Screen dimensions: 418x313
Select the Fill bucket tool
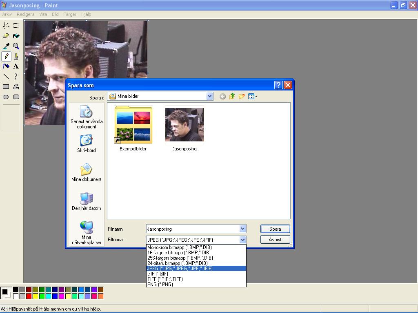coord(16,36)
